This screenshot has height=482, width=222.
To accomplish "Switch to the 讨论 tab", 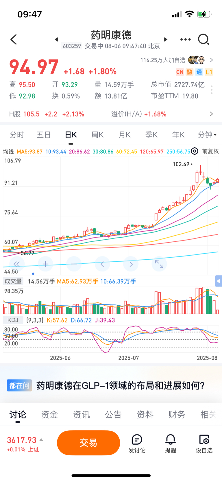I will click(x=18, y=414).
